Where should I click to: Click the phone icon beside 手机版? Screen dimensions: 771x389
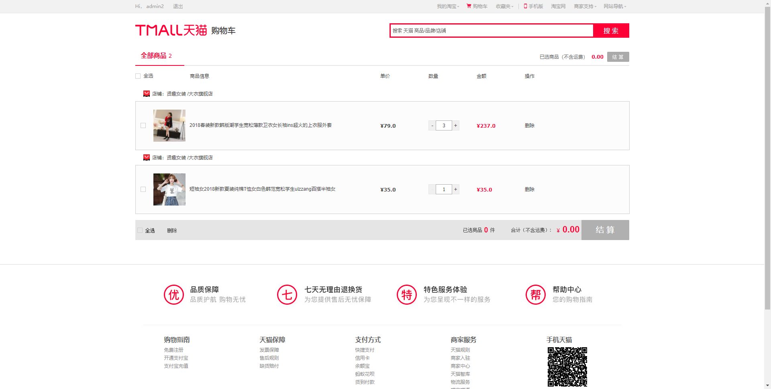point(525,6)
